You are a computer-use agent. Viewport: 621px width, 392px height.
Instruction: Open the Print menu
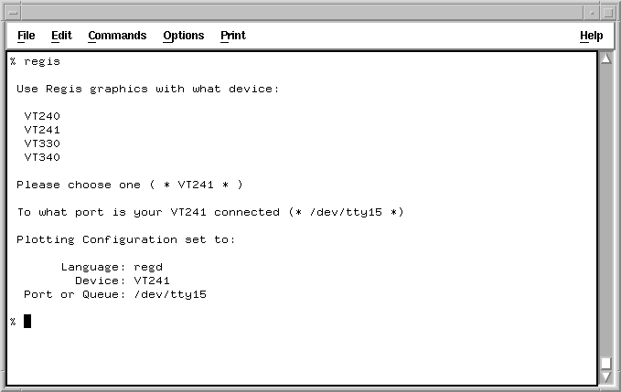pos(233,36)
